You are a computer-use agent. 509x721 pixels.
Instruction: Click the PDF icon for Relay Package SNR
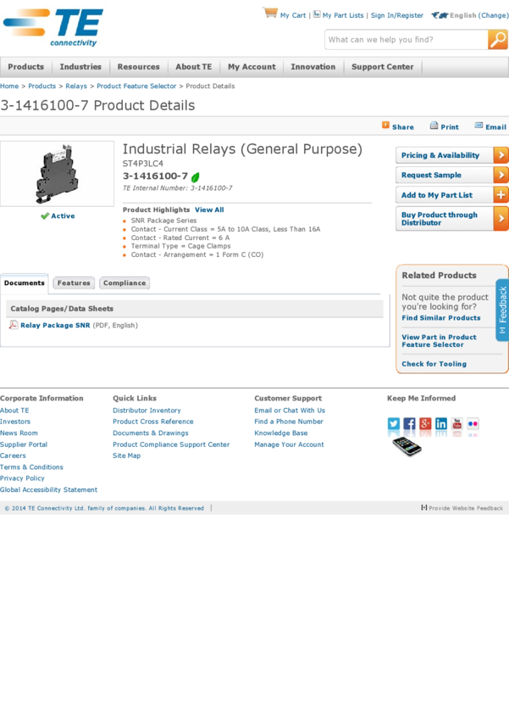coord(14,325)
